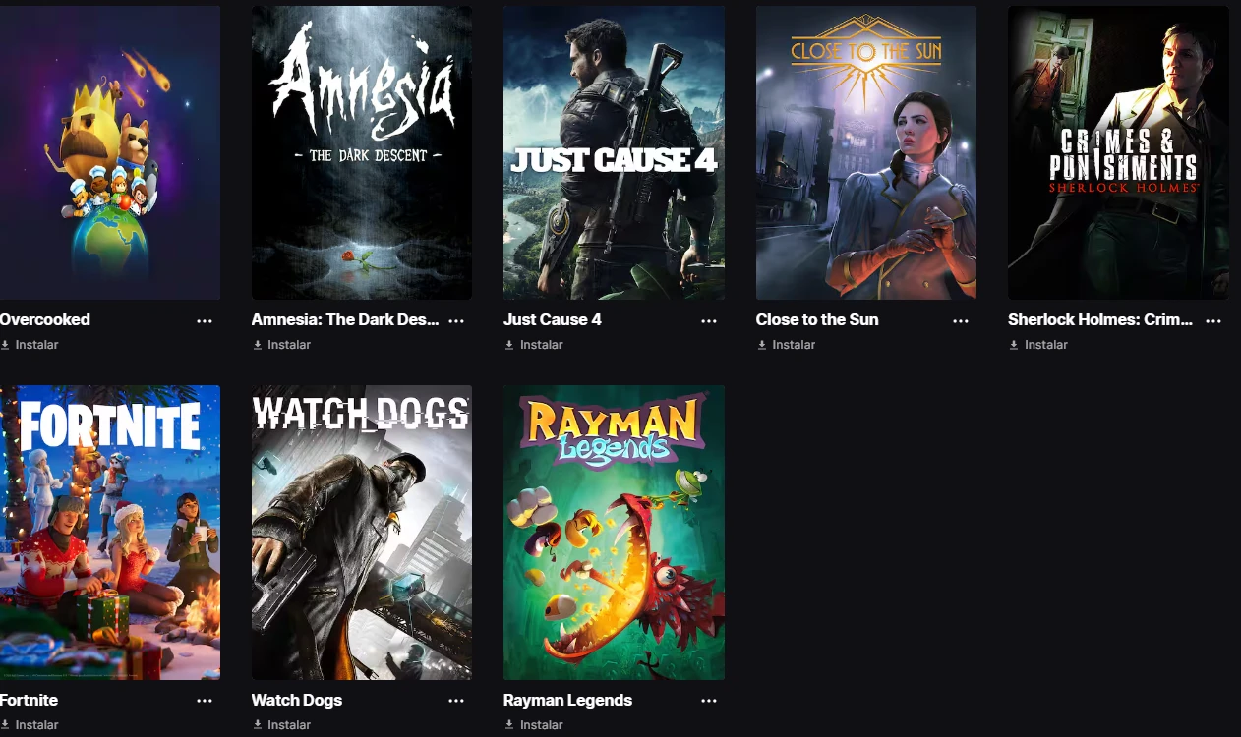The image size is (1241, 737).
Task: Click Instalar under Just Cause 4
Action: point(534,345)
